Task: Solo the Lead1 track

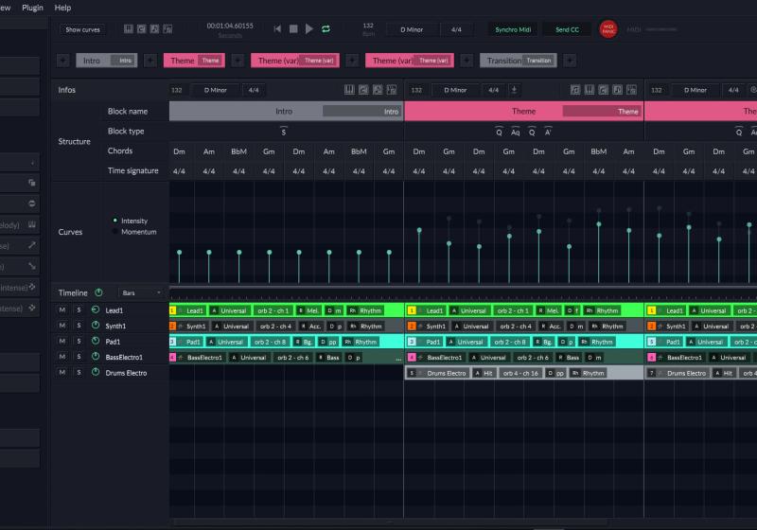Action: (79, 309)
